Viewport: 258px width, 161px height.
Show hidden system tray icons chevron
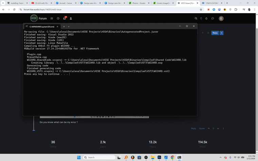[x=220, y=157]
